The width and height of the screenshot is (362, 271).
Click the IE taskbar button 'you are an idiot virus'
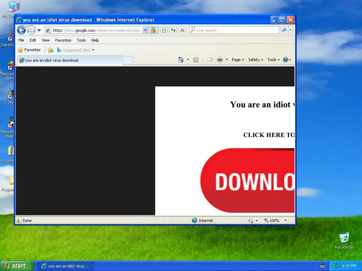65,266
